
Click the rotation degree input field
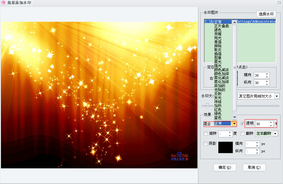click(x=223, y=134)
